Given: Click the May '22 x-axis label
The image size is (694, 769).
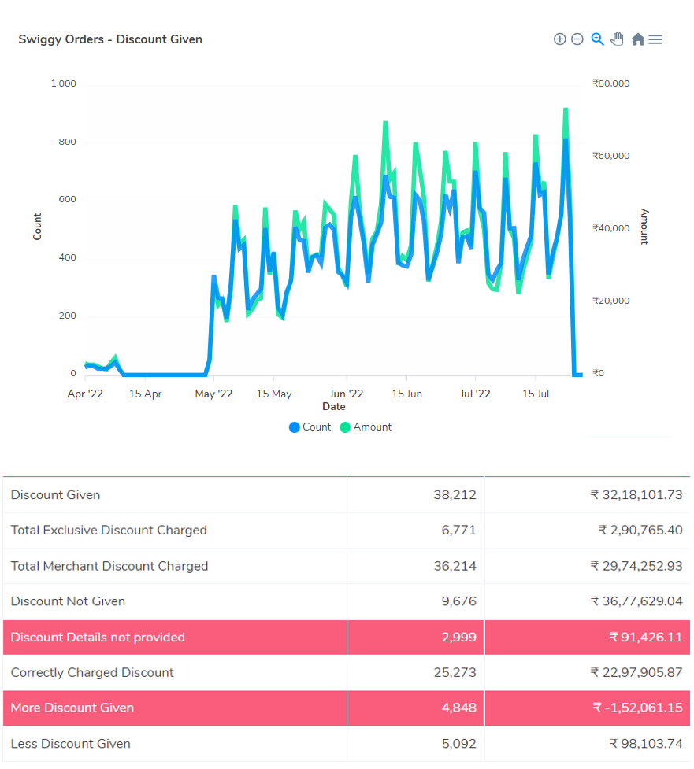Looking at the screenshot, I should point(213,394).
